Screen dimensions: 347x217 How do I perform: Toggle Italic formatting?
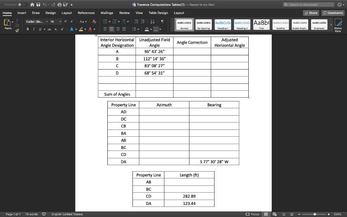pyautogui.click(x=34, y=29)
